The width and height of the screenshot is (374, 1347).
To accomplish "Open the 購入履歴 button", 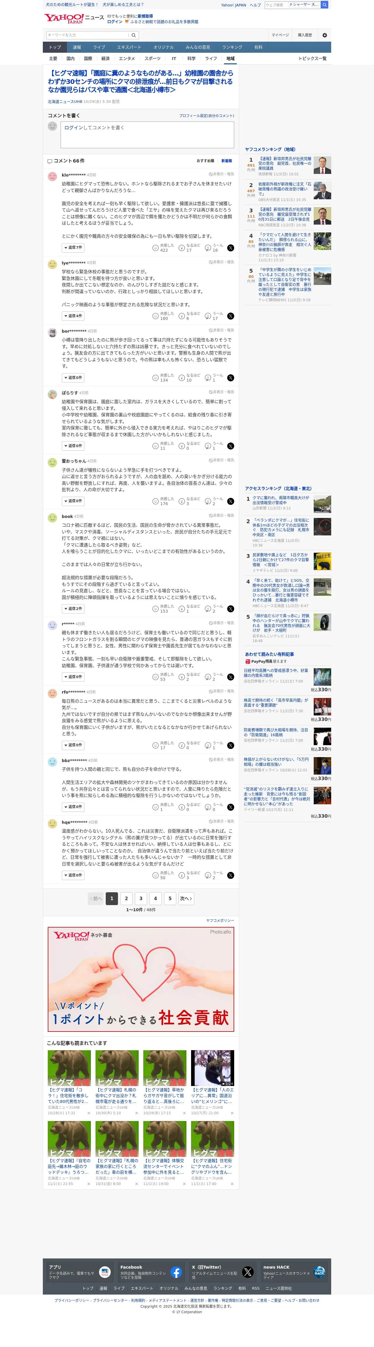I will 305,35.
